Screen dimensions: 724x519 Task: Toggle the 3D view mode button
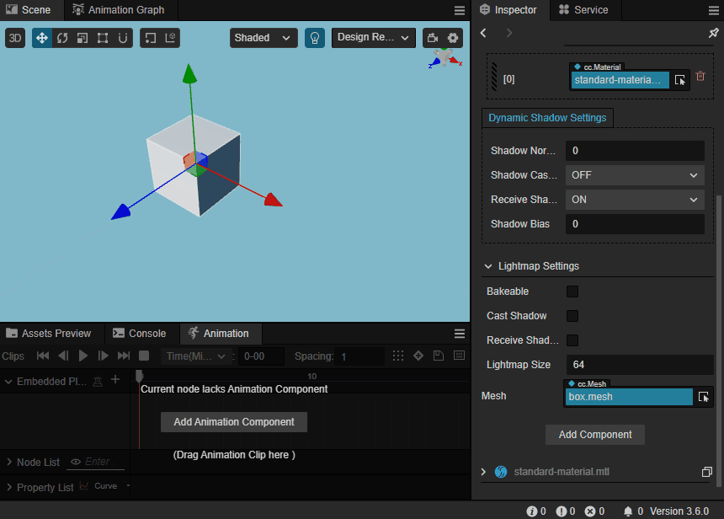coord(15,38)
